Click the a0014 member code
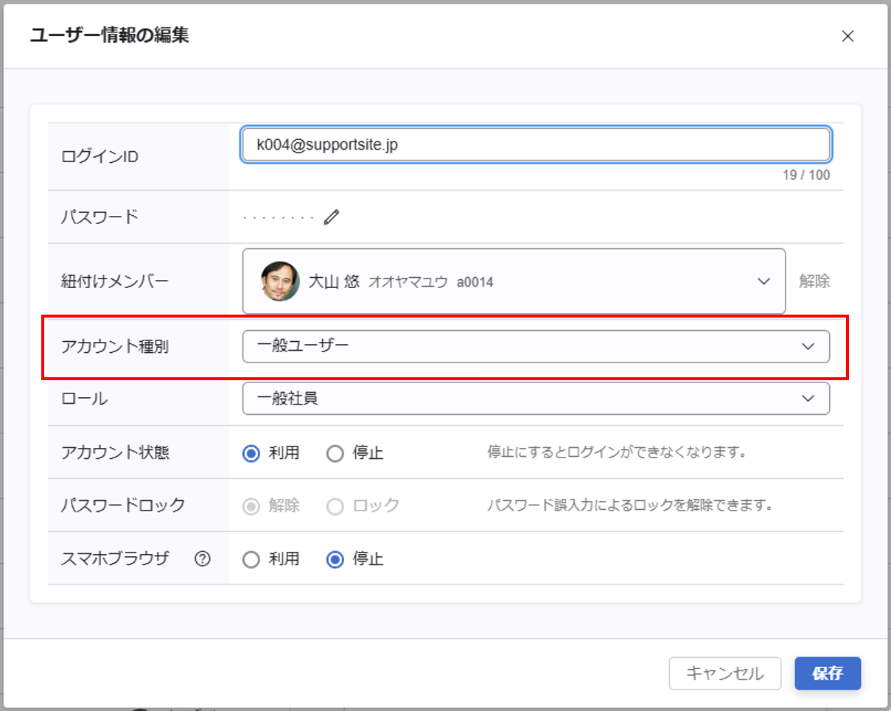 pyautogui.click(x=475, y=282)
